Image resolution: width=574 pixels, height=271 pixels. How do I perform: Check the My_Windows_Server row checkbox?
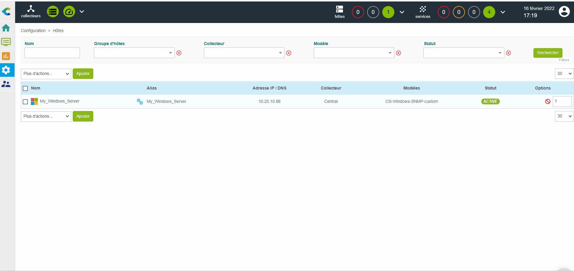[25, 102]
